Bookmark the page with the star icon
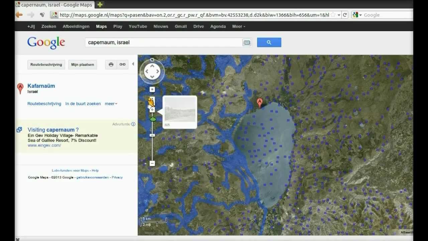Viewport: 428px width, 241px height. (x=333, y=15)
